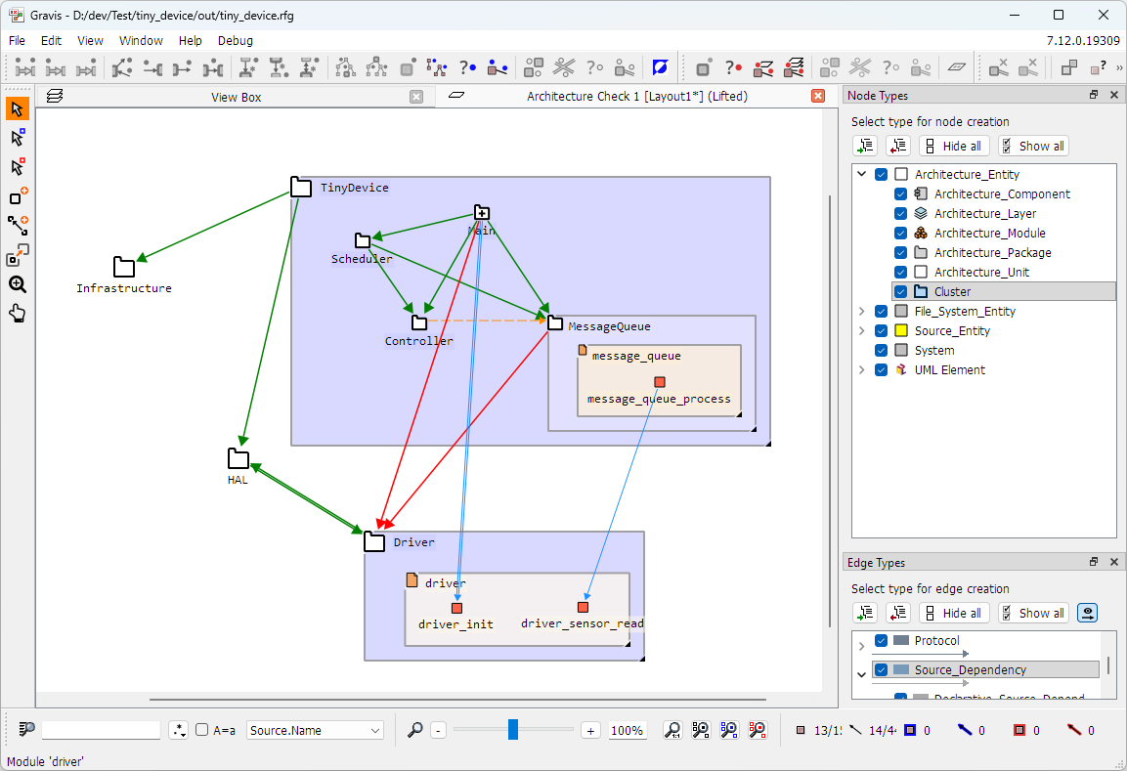
Task: Float the Node Types panel
Action: [1093, 95]
